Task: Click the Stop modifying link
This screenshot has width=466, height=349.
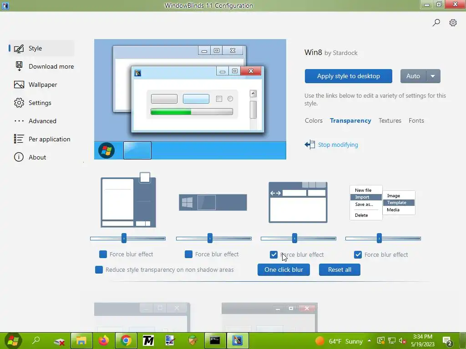Action: (338, 145)
